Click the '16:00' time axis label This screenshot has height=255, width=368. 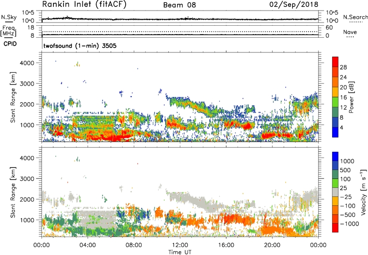point(226,245)
